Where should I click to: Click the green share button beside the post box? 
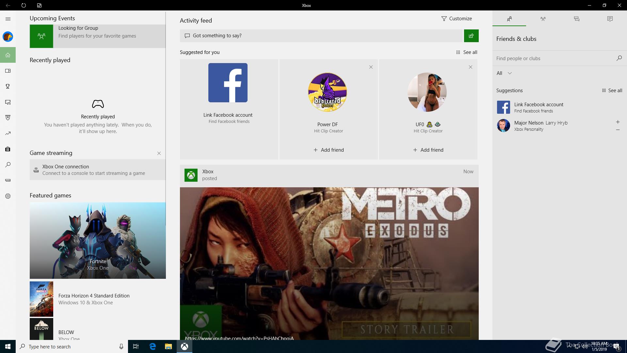point(471,36)
